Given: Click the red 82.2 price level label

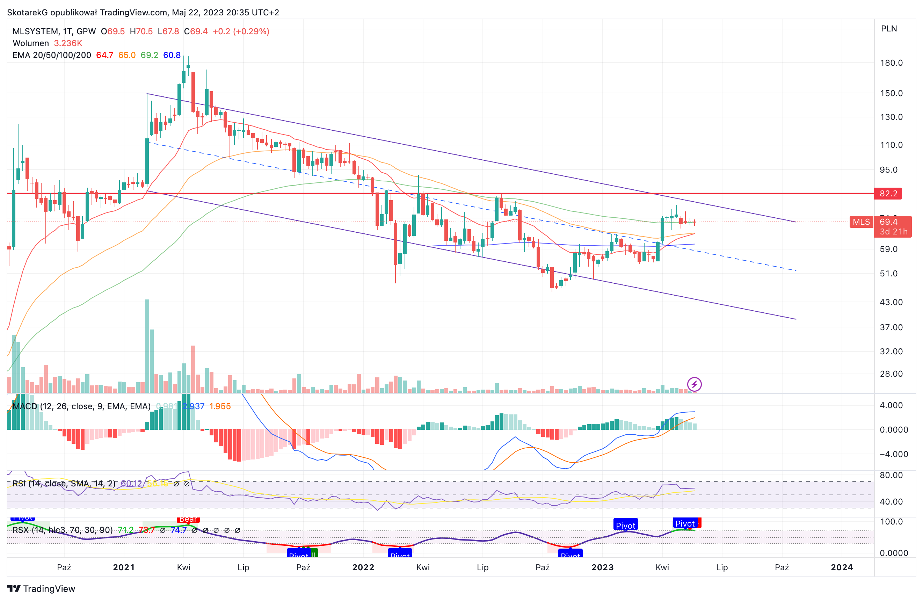Looking at the screenshot, I should (x=888, y=194).
